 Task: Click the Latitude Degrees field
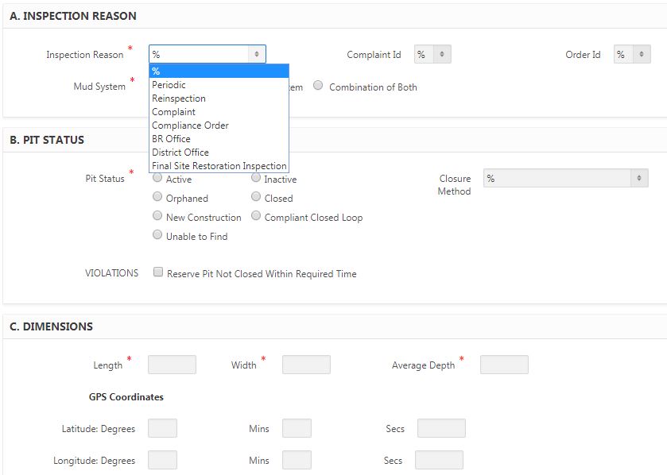tap(162, 428)
